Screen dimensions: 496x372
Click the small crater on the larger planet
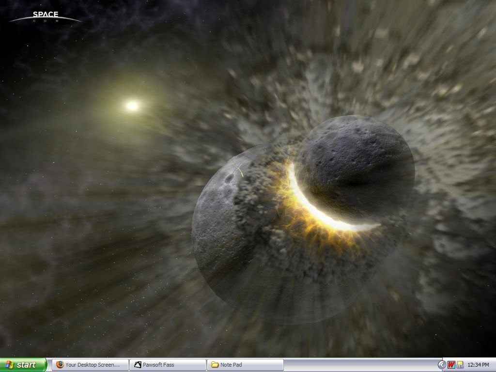(x=229, y=178)
